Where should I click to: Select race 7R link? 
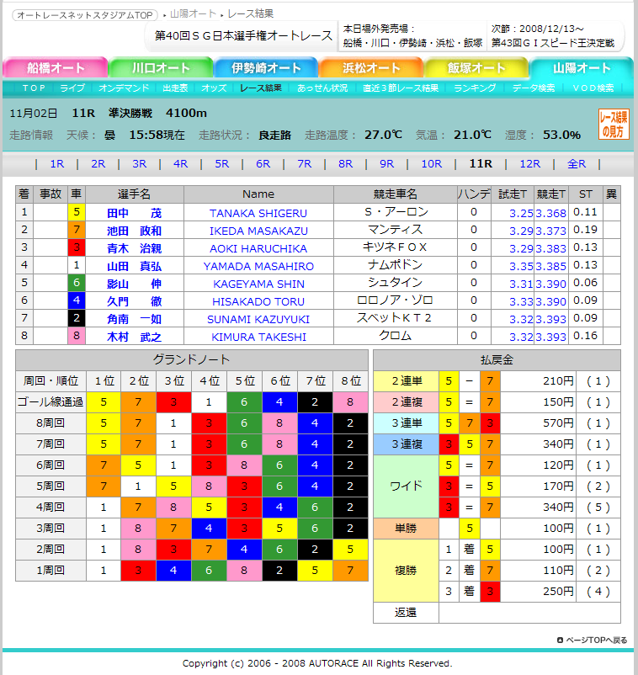(x=305, y=164)
